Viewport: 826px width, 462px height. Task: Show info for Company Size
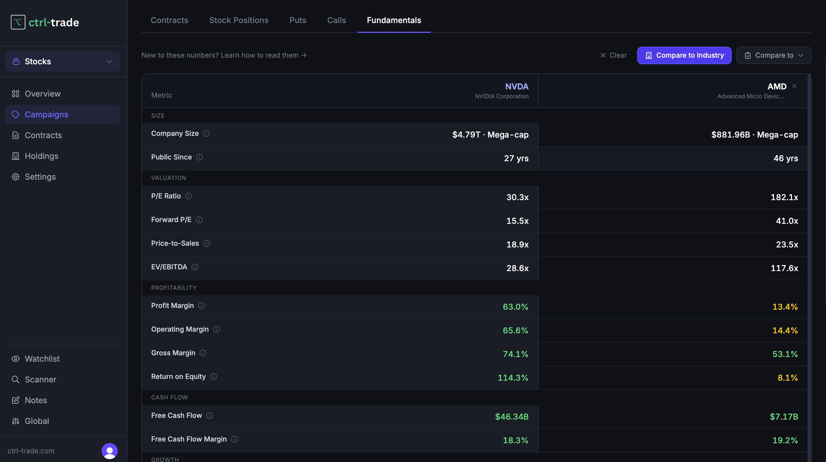(x=207, y=134)
